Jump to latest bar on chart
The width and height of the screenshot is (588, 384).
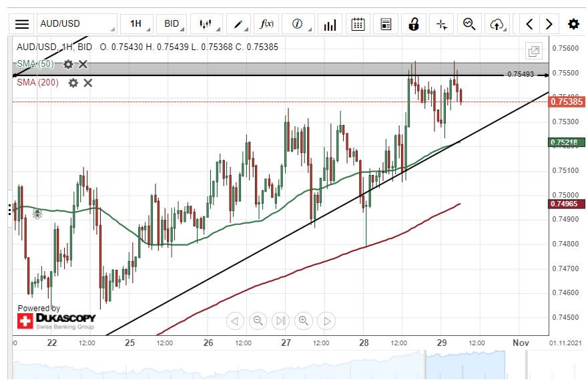[281, 321]
